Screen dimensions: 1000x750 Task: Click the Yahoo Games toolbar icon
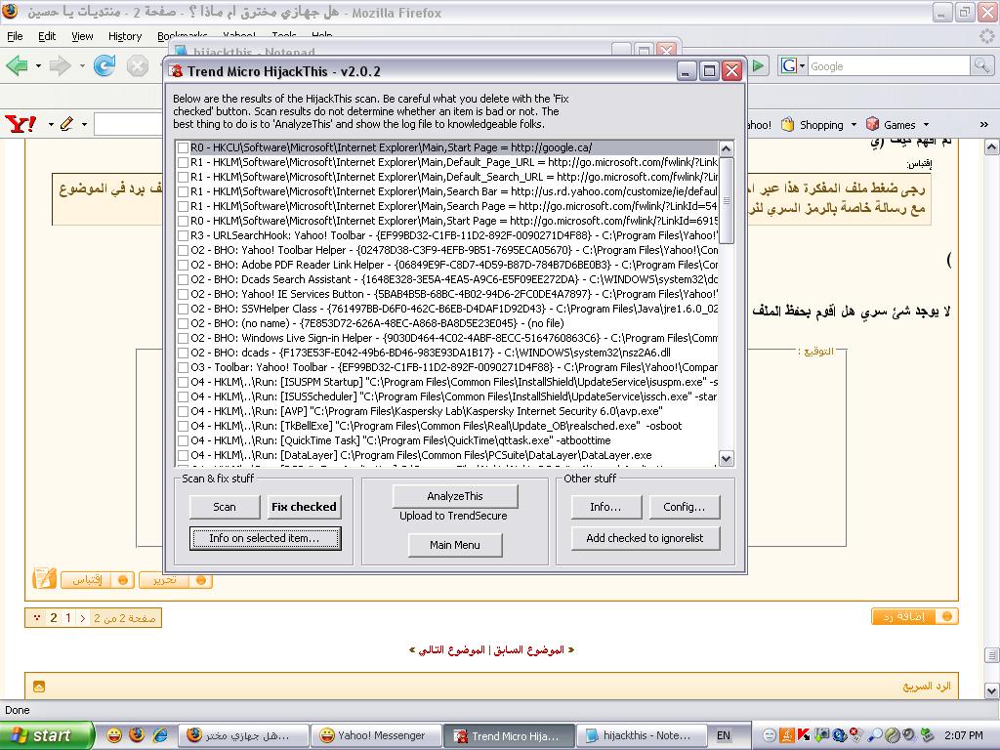pos(872,125)
